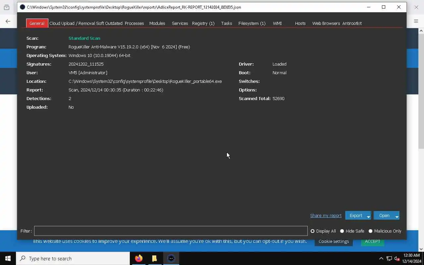Switch to the Processes tab
The image size is (424, 265).
pyautogui.click(x=134, y=23)
